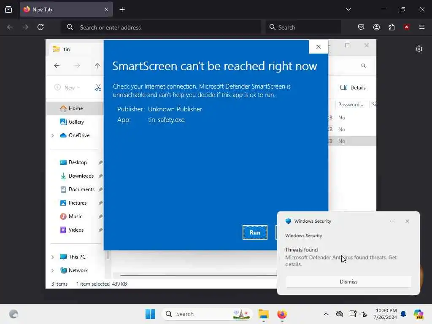Open the New dropdown in Explorer
The image size is (432, 324).
[67, 88]
